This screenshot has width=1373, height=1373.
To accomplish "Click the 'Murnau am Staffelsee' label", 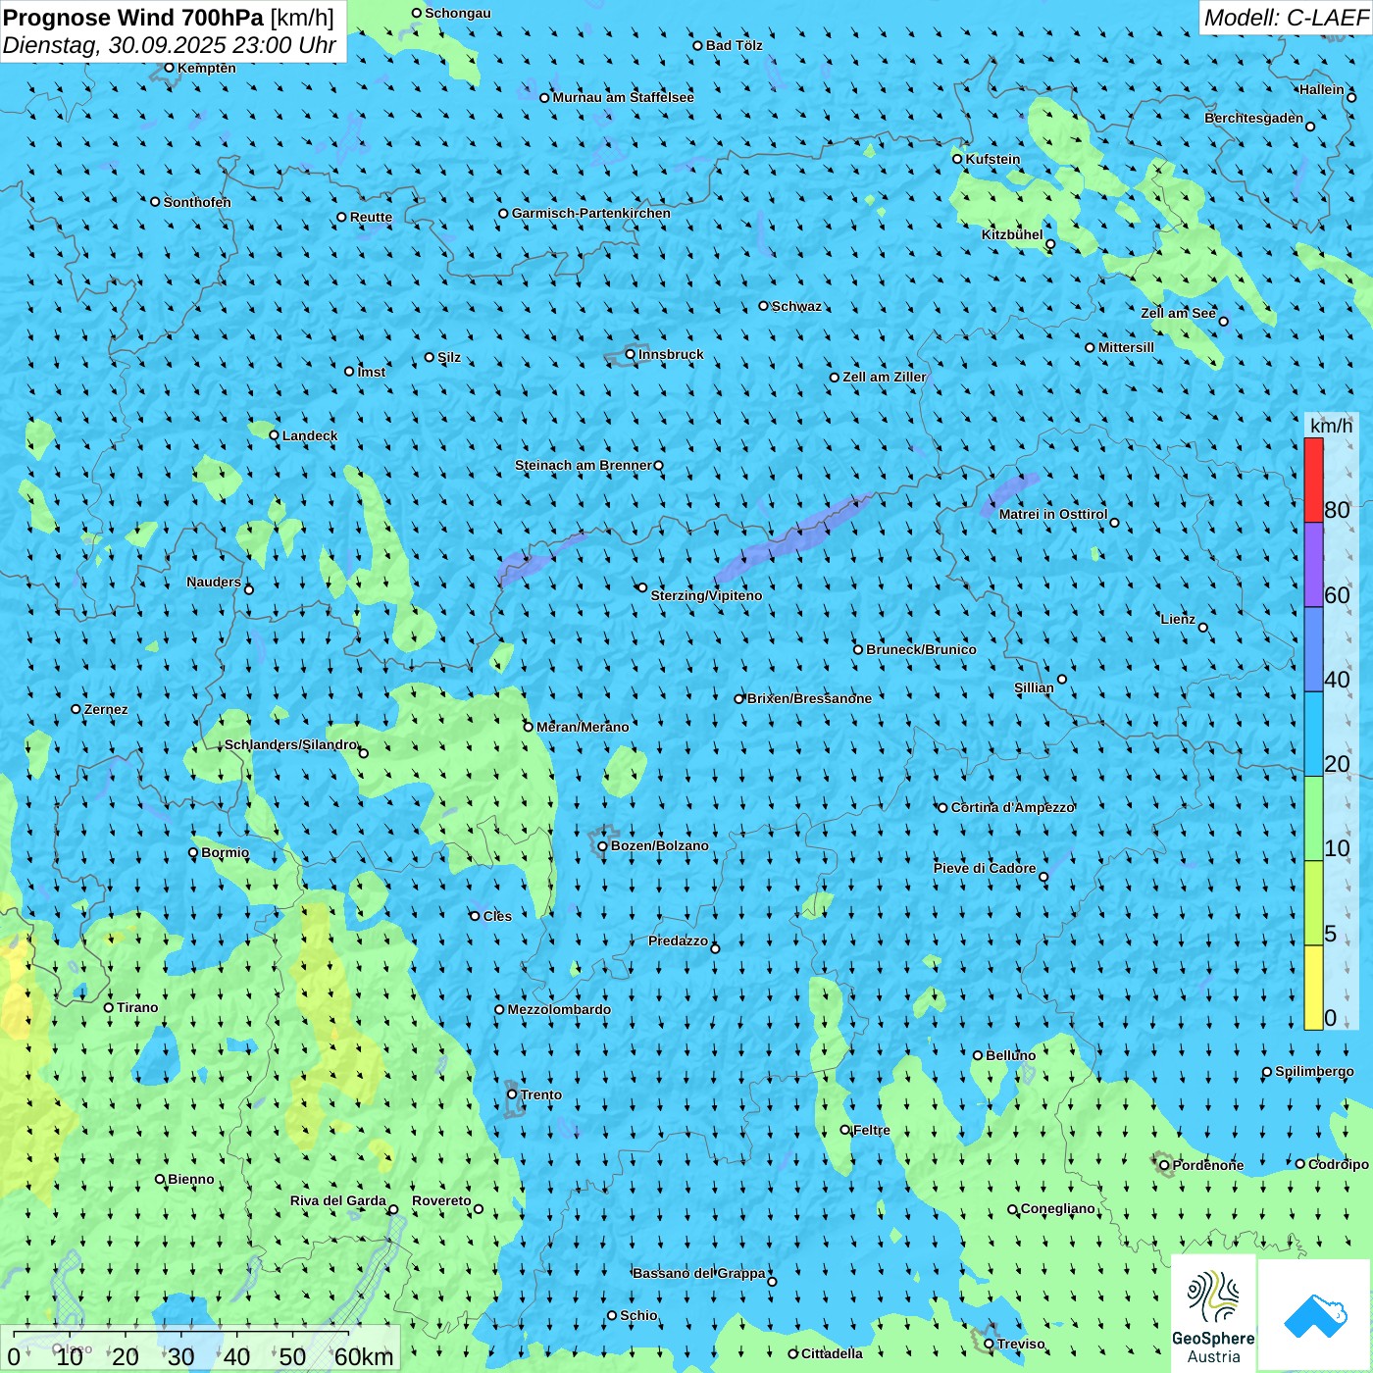I will [x=623, y=97].
